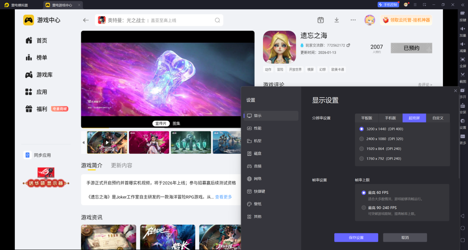Switch to 手机版 resolution tab
The height and width of the screenshot is (250, 468).
(390, 118)
